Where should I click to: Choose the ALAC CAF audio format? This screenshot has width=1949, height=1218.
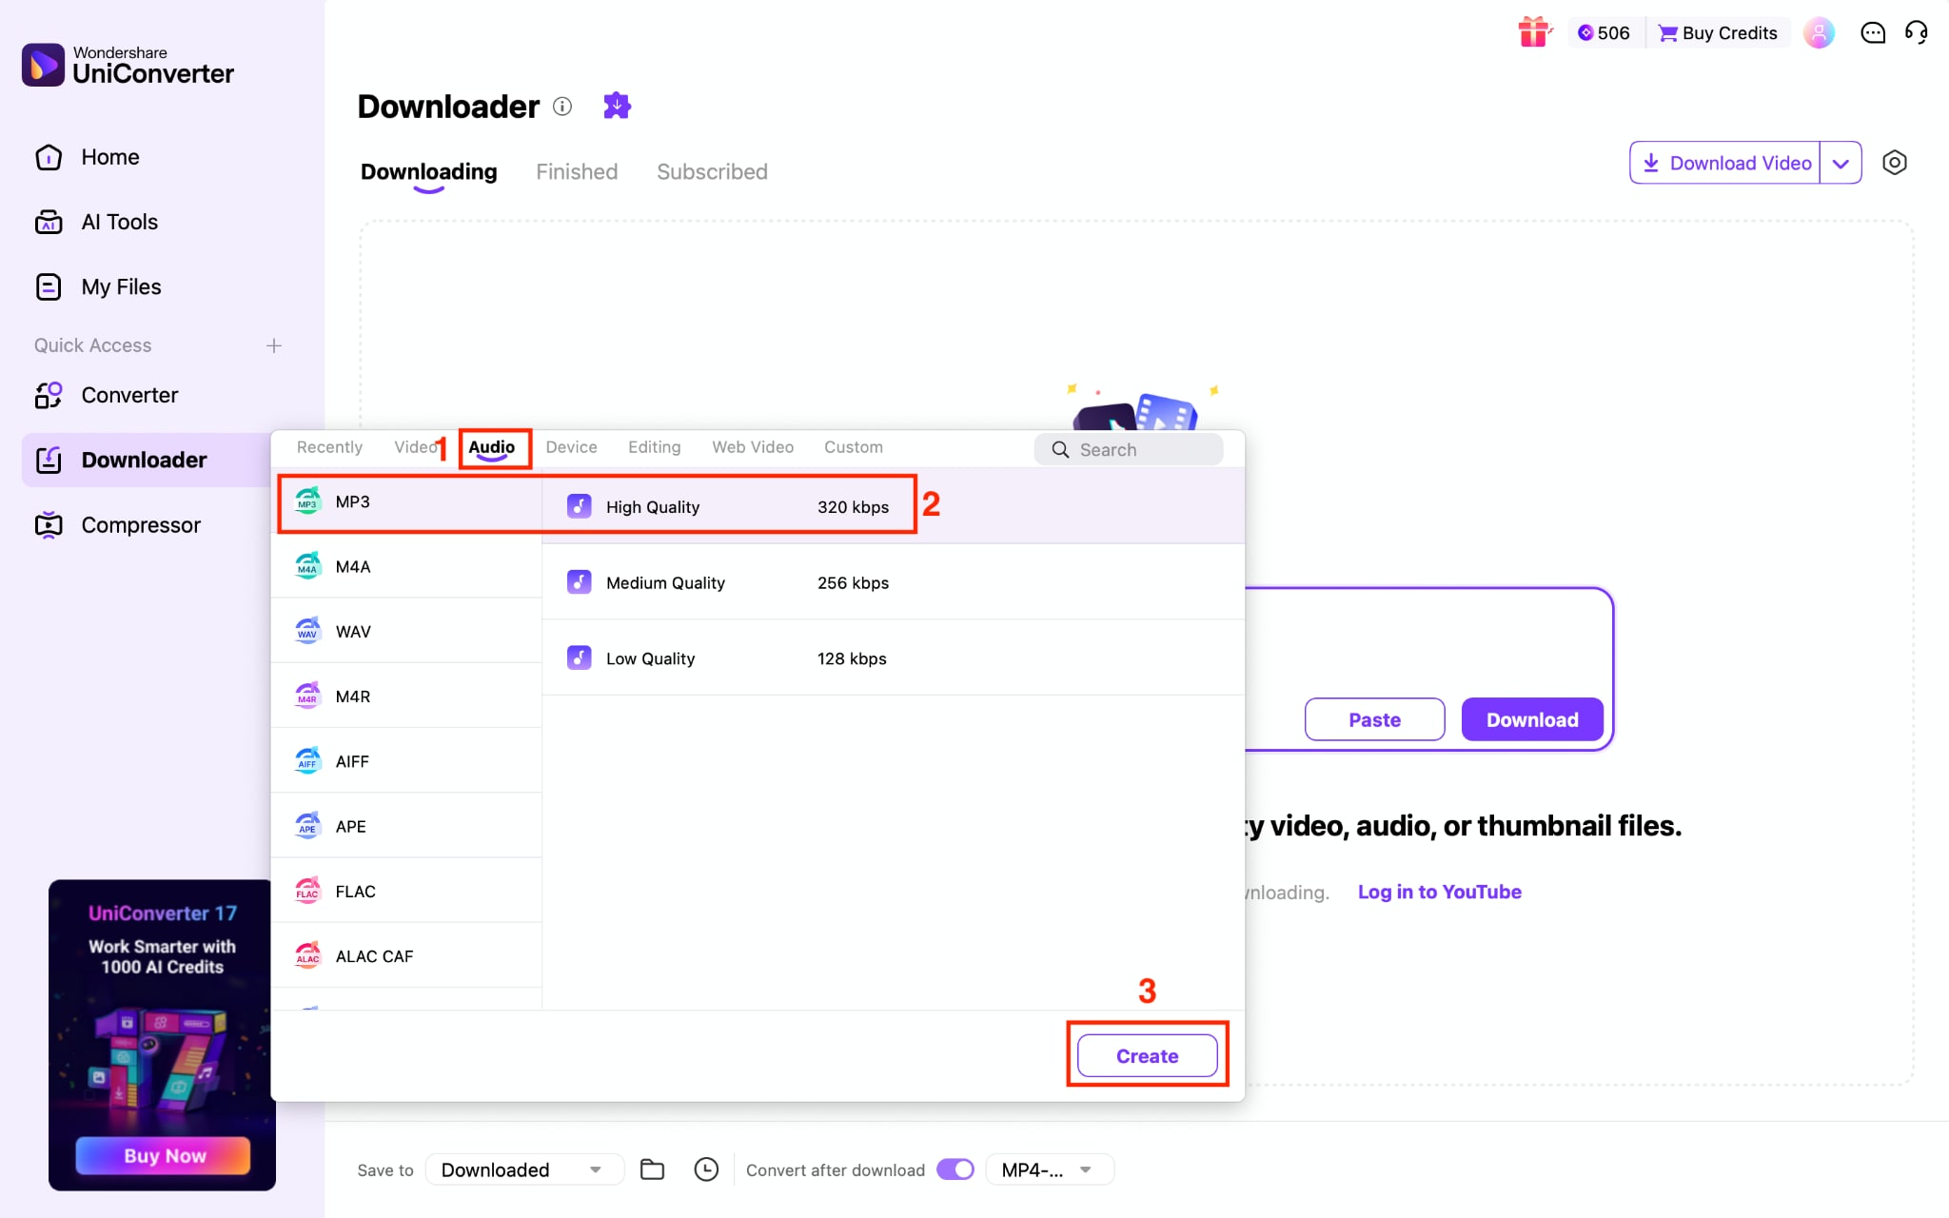pyautogui.click(x=406, y=956)
